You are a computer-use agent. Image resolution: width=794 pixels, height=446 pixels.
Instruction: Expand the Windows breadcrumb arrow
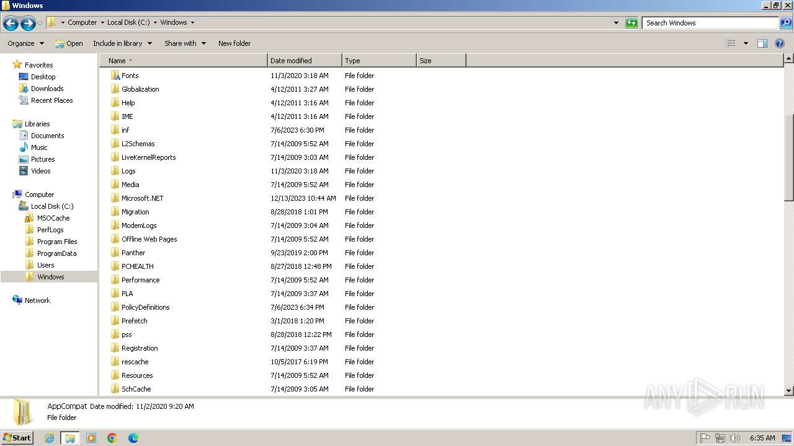(x=192, y=22)
